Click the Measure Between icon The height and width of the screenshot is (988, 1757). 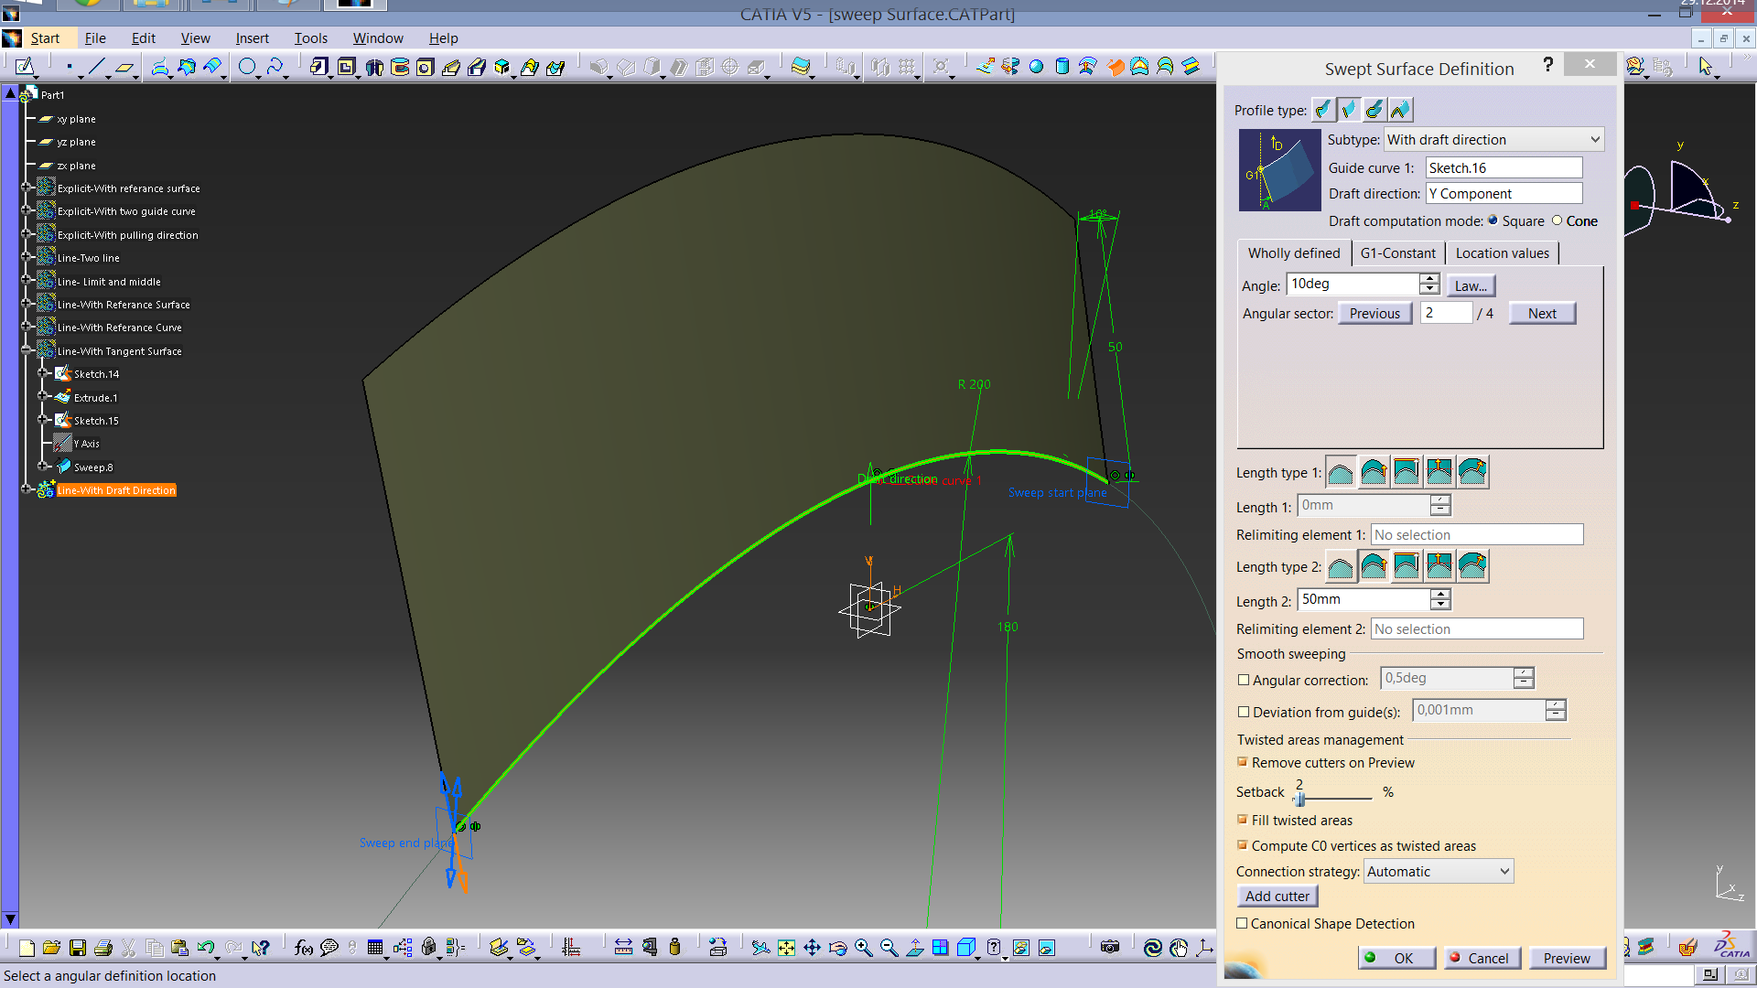[623, 948]
